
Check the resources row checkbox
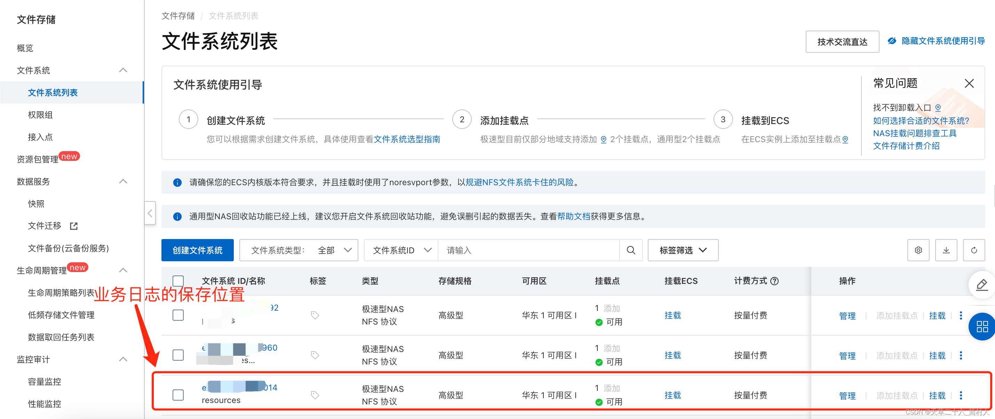click(x=178, y=395)
